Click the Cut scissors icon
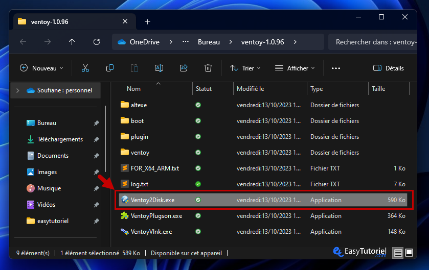The width and height of the screenshot is (429, 270). [x=85, y=68]
